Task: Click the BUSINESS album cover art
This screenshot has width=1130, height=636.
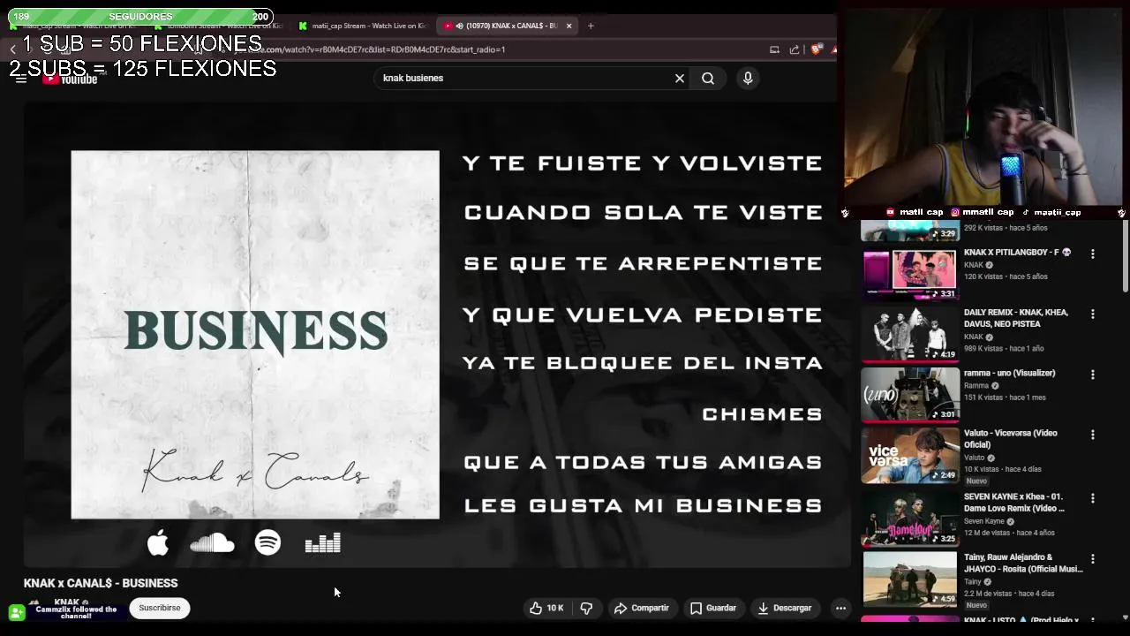Action: point(255,335)
